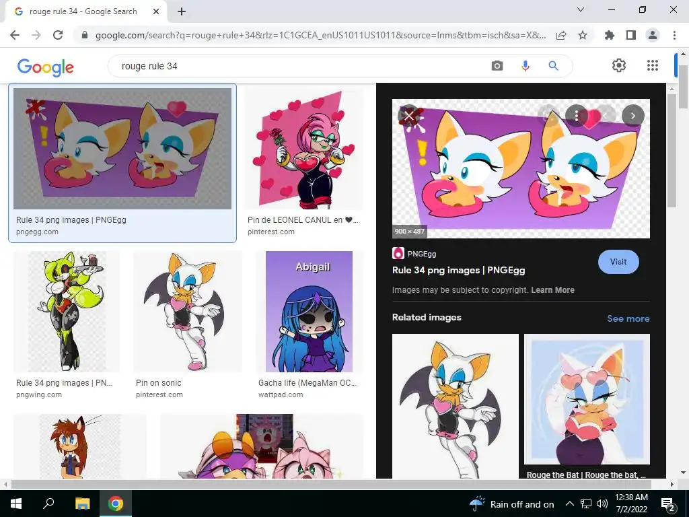Close the image preview panel
689x517 pixels.
[409, 116]
